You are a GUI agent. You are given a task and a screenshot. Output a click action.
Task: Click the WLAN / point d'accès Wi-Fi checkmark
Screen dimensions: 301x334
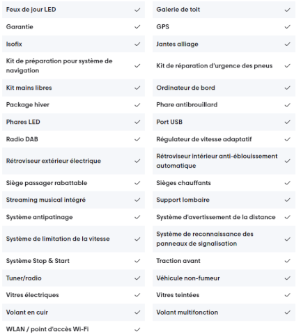click(x=137, y=329)
